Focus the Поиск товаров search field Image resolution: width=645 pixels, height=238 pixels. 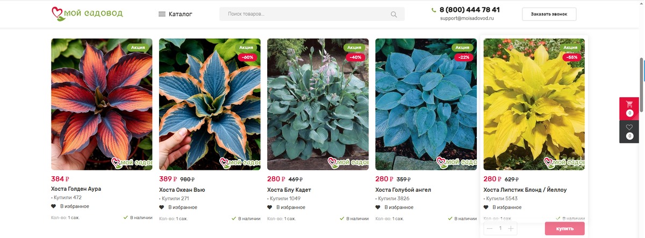pyautogui.click(x=312, y=15)
